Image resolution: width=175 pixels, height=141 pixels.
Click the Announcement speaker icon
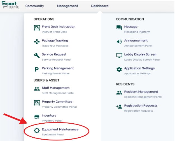(x=119, y=42)
